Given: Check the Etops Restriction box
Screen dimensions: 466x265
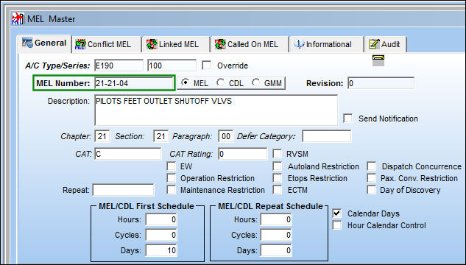Looking at the screenshot, I should tap(278, 178).
